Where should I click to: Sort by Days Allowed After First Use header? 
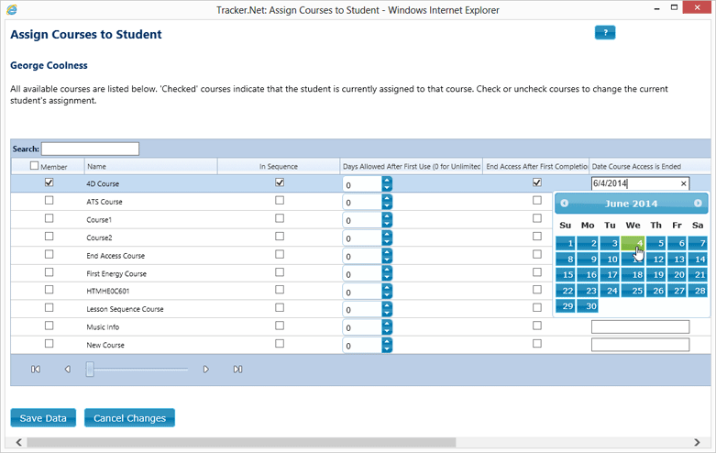412,166
